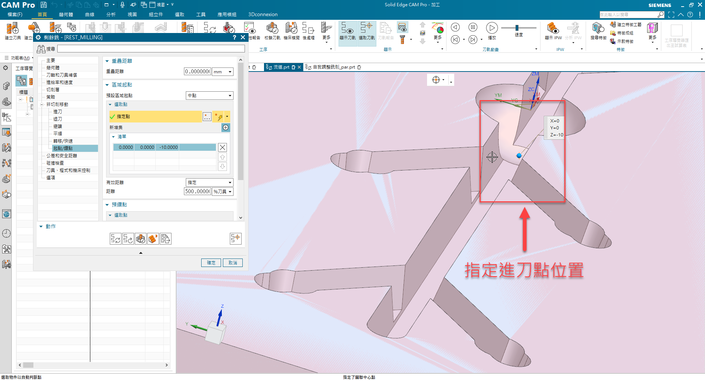Click 特徵成組 feature grouping
This screenshot has width=705, height=381.
coord(622,33)
